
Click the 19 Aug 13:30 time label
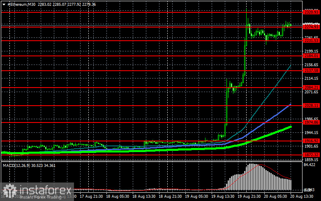(223, 196)
